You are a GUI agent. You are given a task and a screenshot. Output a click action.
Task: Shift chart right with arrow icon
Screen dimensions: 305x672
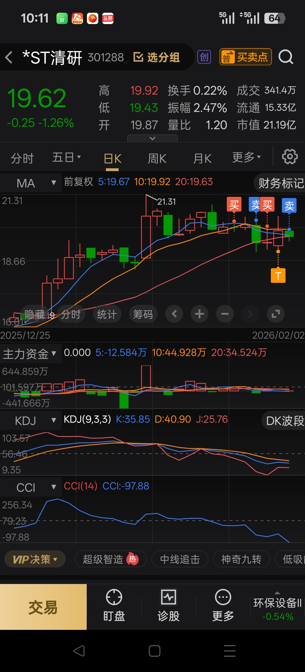pyautogui.click(x=250, y=314)
